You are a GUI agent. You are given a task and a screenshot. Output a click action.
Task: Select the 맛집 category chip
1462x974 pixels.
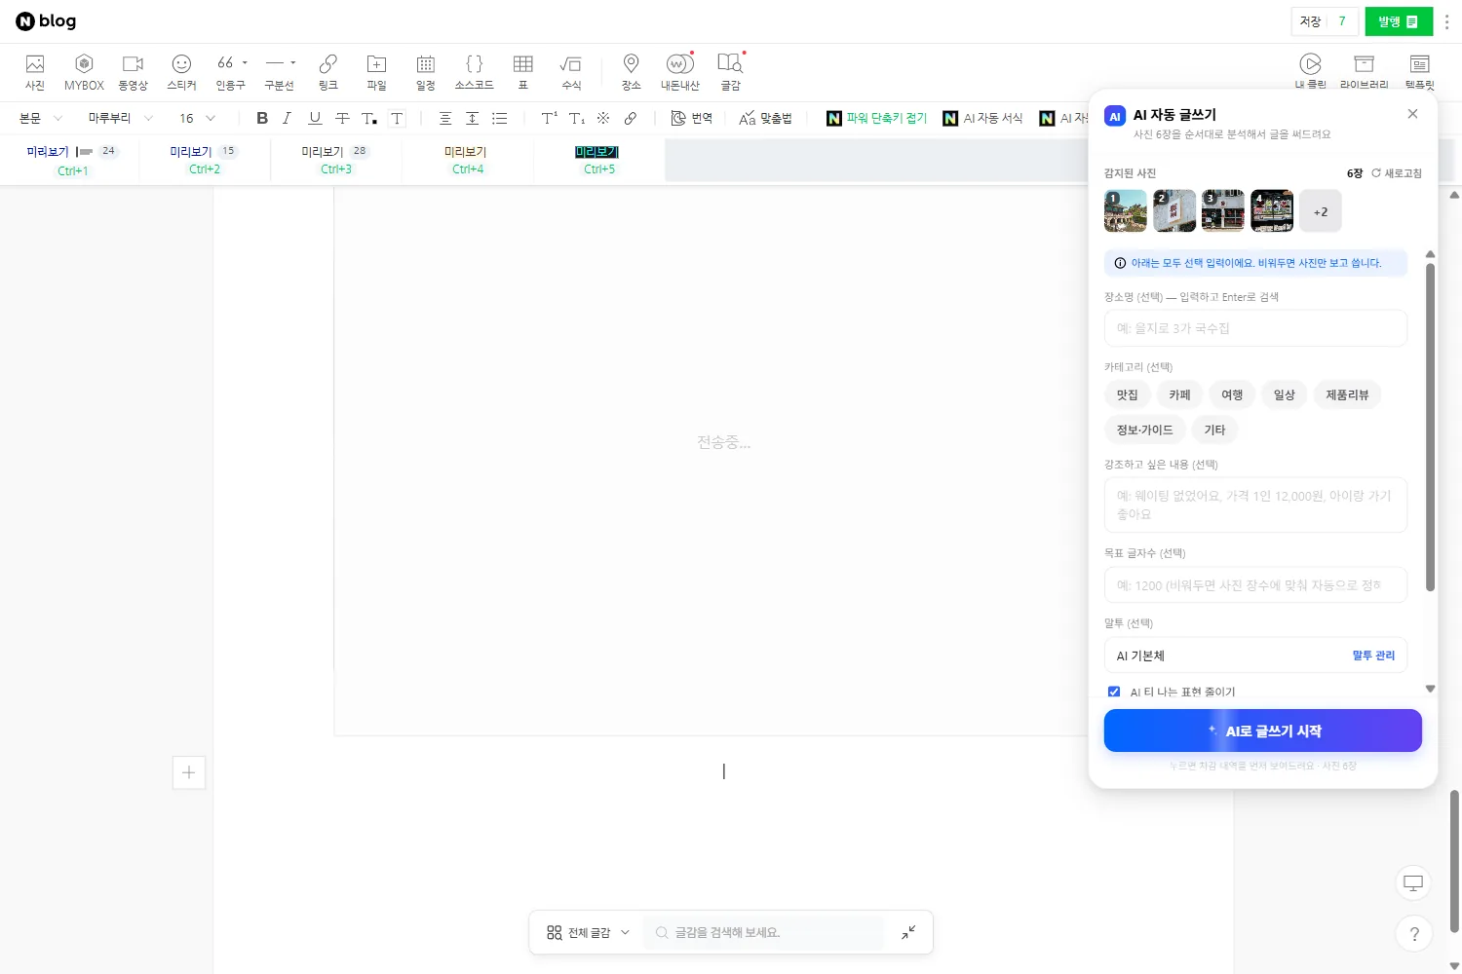pos(1128,394)
